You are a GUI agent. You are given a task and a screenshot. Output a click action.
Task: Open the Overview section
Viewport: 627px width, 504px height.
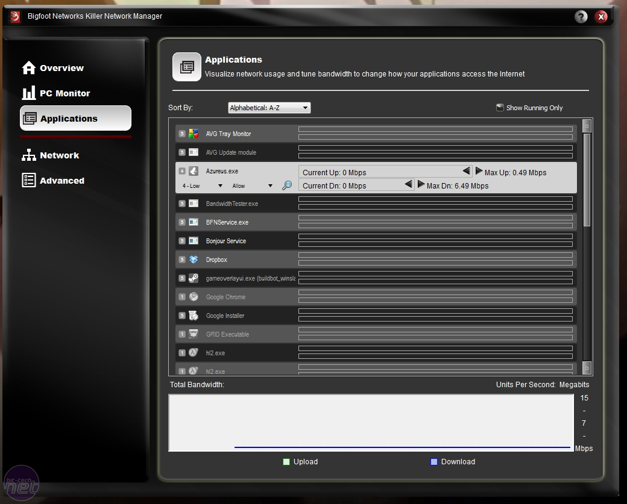[53, 68]
